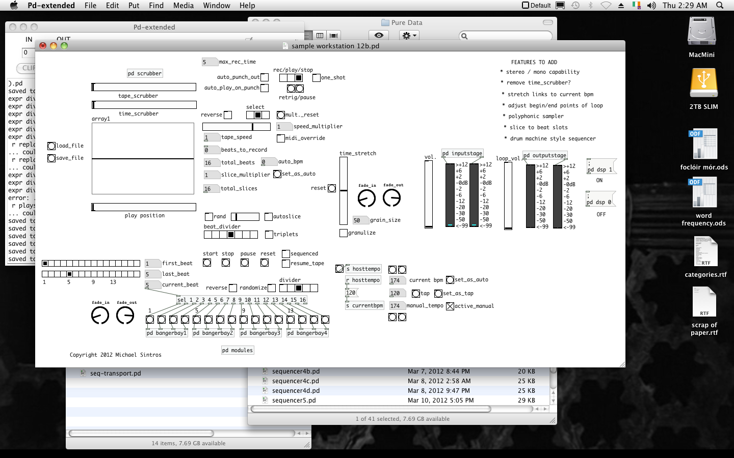
Task: Click the tape_scrubber horizontal slider
Action: click(x=144, y=87)
